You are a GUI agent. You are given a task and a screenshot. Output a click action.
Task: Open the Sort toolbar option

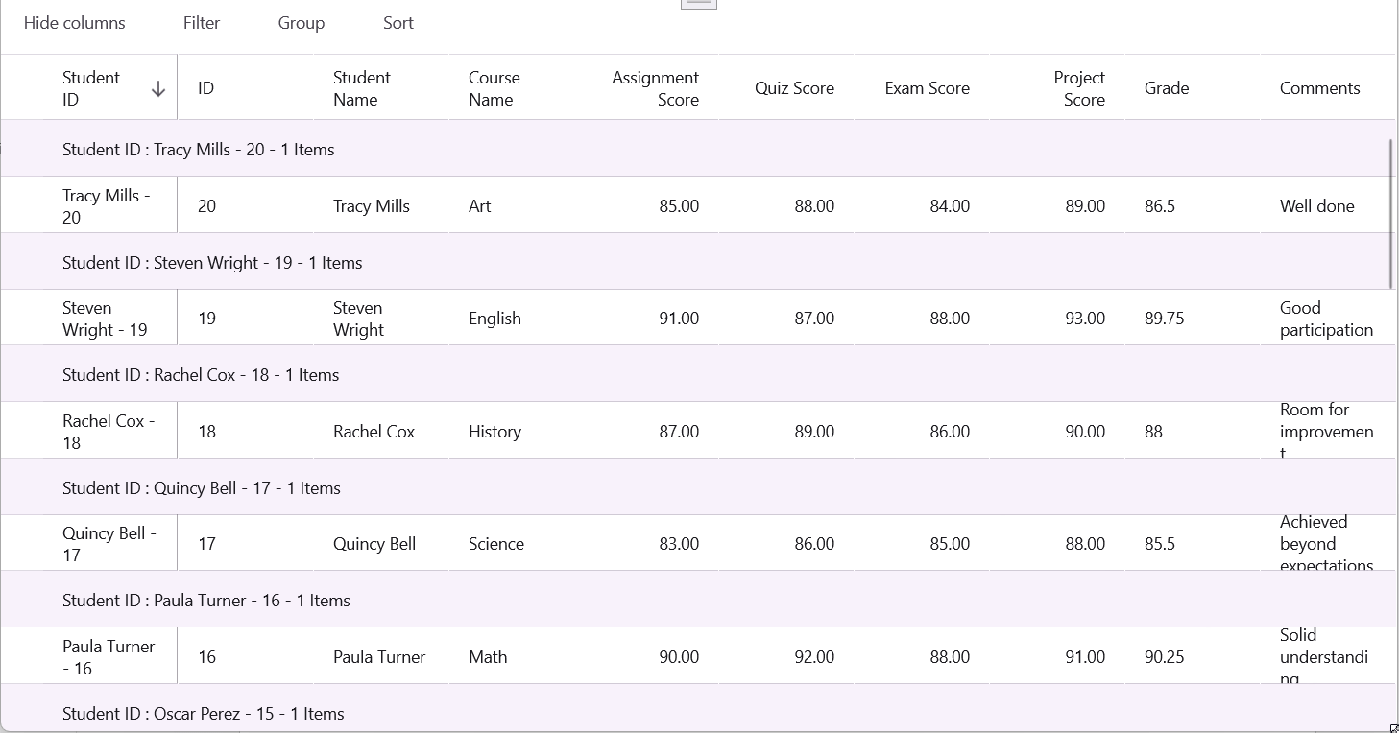coord(398,23)
